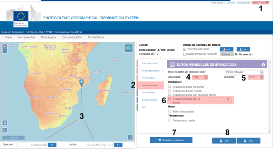Check Irradiación global horizontal
The image size is (276, 149).
(x=169, y=86)
